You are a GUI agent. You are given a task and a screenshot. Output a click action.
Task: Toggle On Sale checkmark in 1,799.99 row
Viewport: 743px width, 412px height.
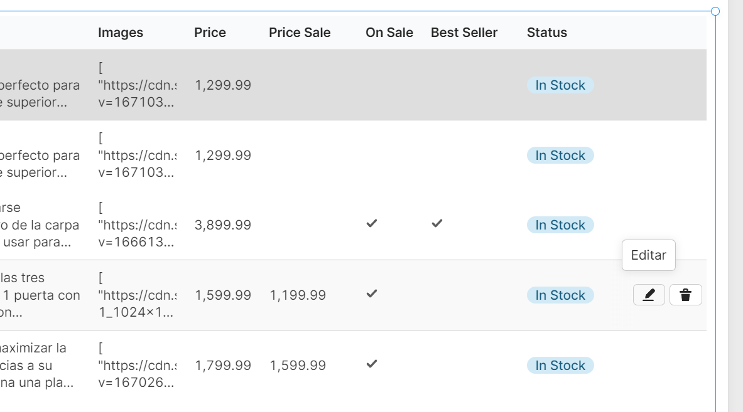pyautogui.click(x=372, y=364)
